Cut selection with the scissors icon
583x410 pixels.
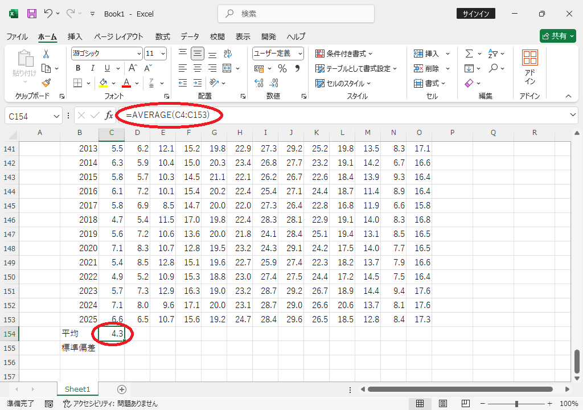tap(46, 54)
